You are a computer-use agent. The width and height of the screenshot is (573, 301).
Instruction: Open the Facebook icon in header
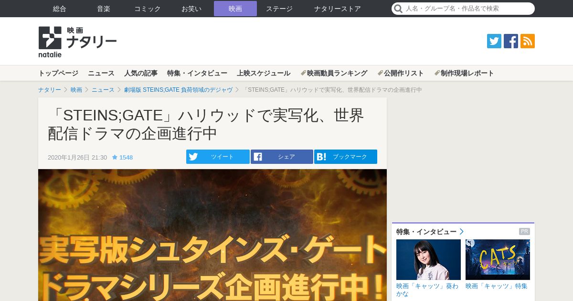tap(511, 41)
